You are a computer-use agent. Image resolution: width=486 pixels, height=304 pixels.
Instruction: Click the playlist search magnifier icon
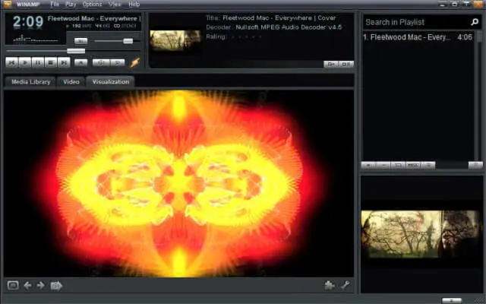475,22
